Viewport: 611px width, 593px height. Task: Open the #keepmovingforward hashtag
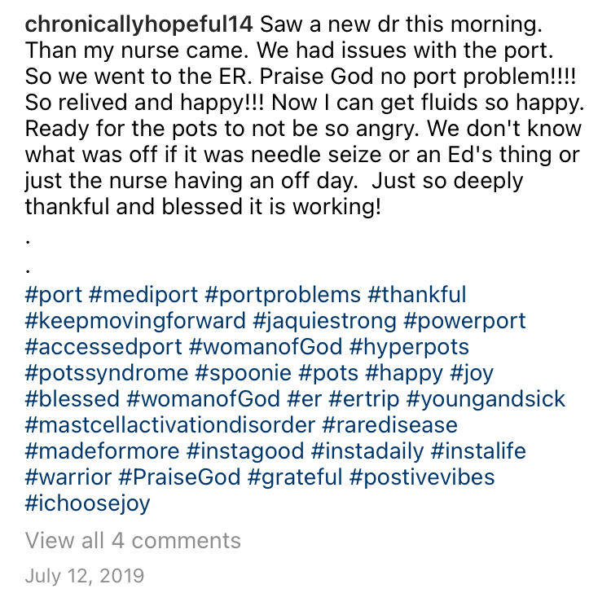pyautogui.click(x=135, y=321)
